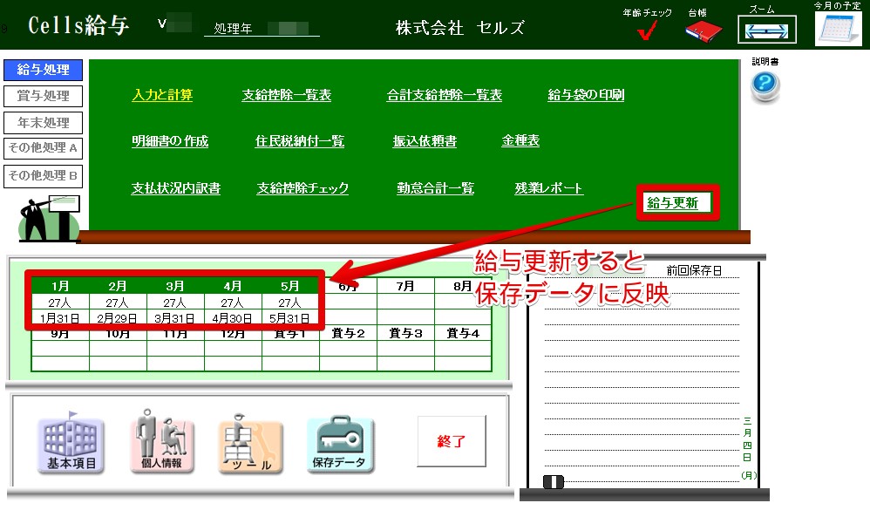This screenshot has width=870, height=510.
Task: Select the 6月 month cell
Action: tap(348, 286)
